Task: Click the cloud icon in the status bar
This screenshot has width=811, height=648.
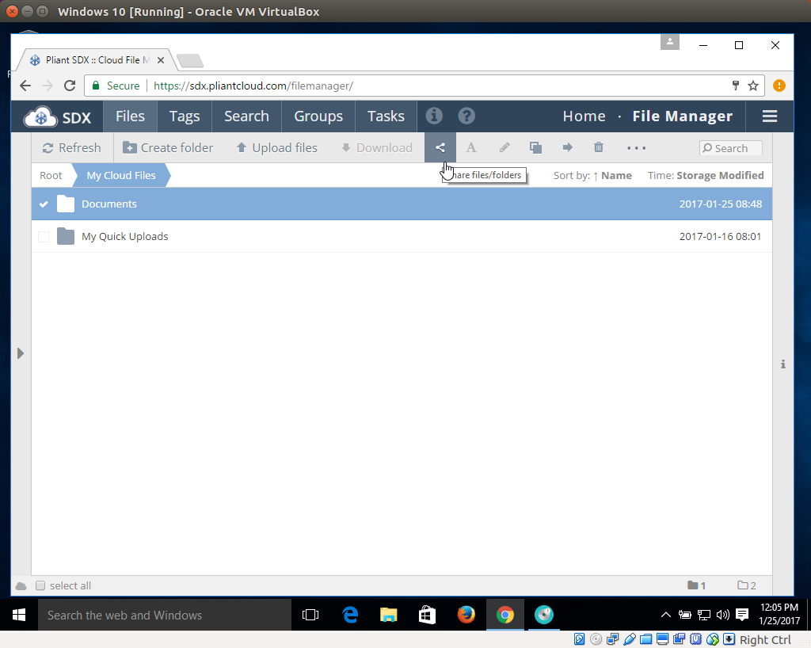Action: click(x=21, y=586)
